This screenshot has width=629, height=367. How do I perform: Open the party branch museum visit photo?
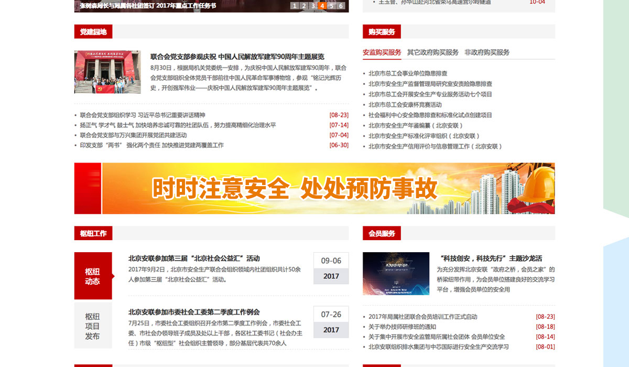(x=107, y=72)
